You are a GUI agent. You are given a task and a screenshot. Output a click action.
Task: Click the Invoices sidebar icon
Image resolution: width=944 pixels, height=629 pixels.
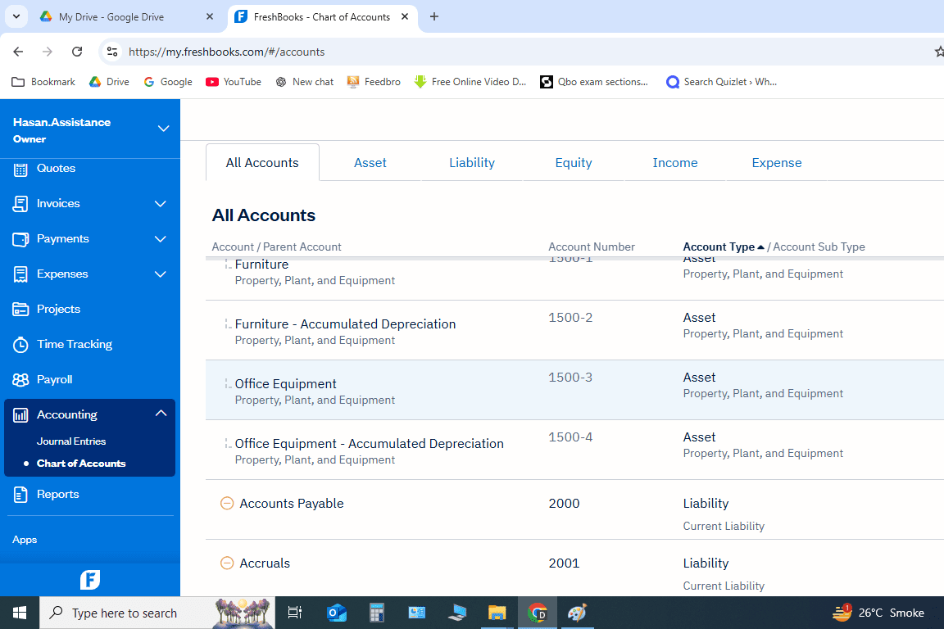click(20, 203)
